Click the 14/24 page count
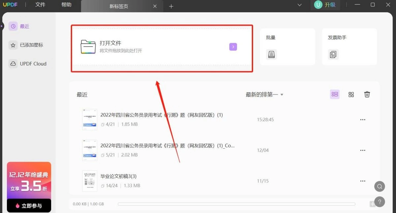396x213 pixels. pos(112,186)
